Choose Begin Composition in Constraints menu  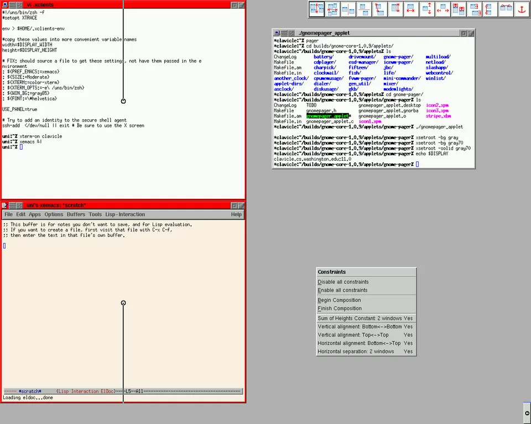pyautogui.click(x=366, y=300)
